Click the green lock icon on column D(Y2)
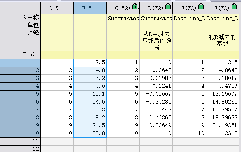Screen dimensions: 241x152 pyautogui.click(x=168, y=6)
